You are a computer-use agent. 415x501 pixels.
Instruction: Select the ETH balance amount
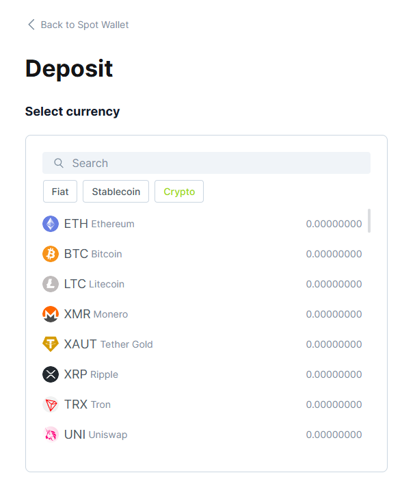pos(334,224)
